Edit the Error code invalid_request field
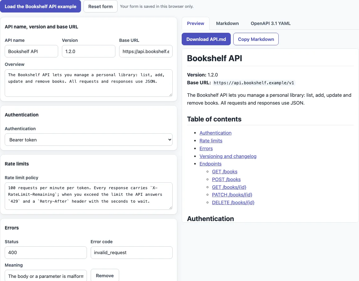 [x=132, y=252]
